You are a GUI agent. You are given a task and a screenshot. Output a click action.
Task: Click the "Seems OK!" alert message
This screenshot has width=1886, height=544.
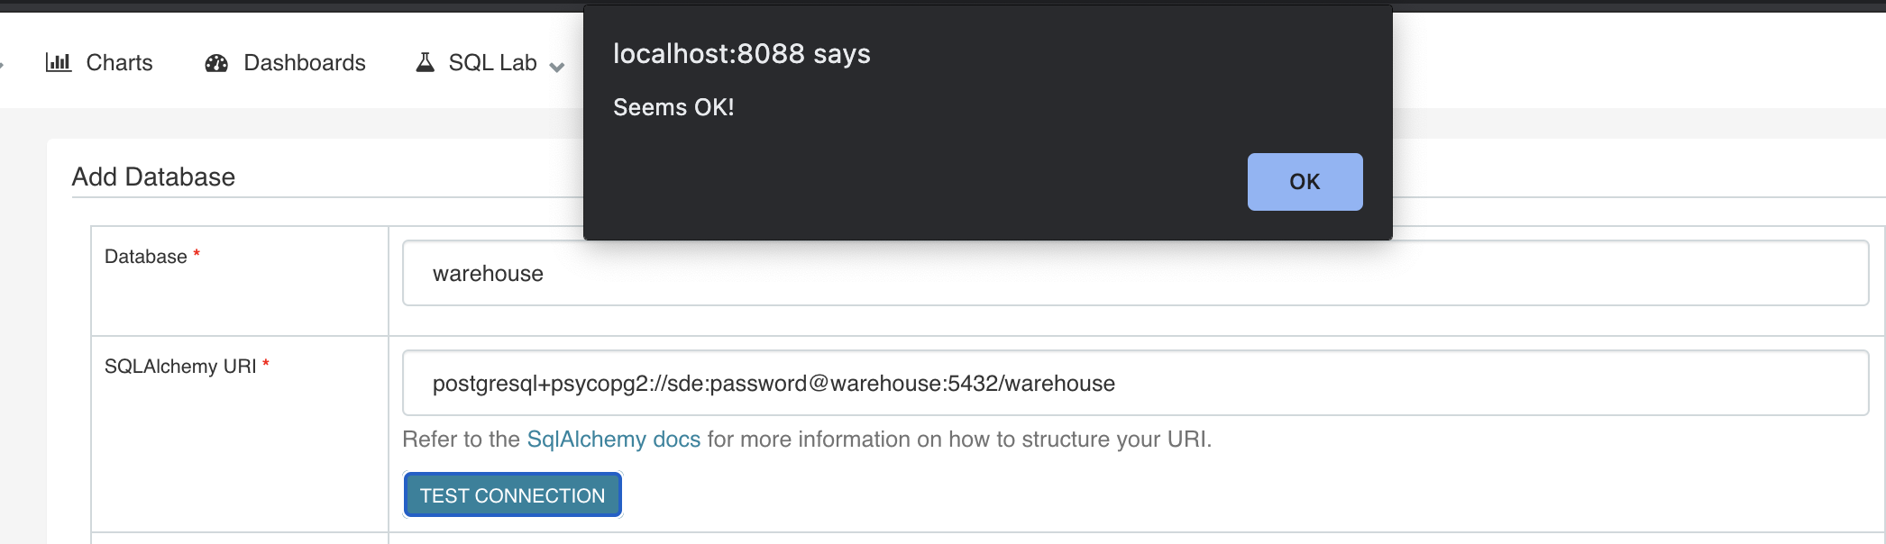pos(673,107)
